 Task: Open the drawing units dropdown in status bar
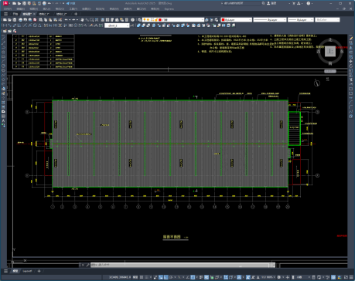click(300, 277)
